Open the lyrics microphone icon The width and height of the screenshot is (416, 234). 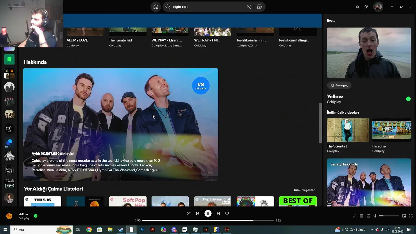coord(355,216)
